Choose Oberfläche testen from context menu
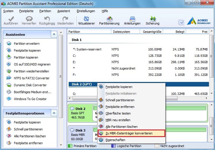This screenshot has width=215, height=150. click(x=131, y=113)
